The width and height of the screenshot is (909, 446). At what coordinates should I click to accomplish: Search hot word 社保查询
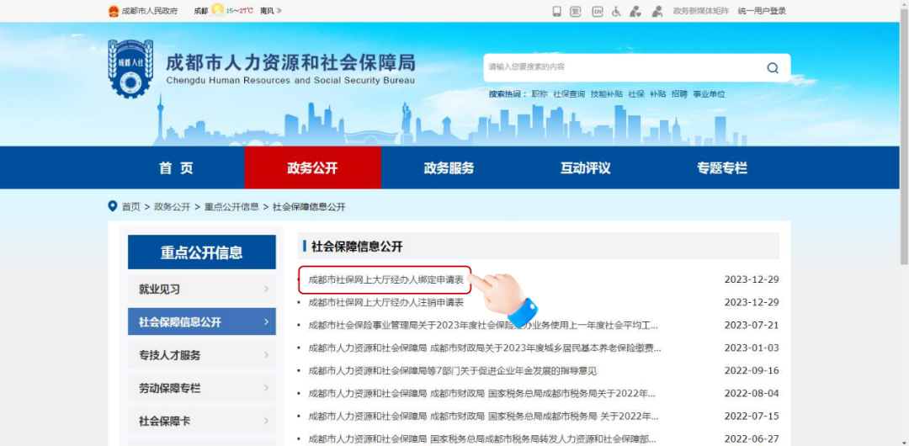pyautogui.click(x=569, y=94)
